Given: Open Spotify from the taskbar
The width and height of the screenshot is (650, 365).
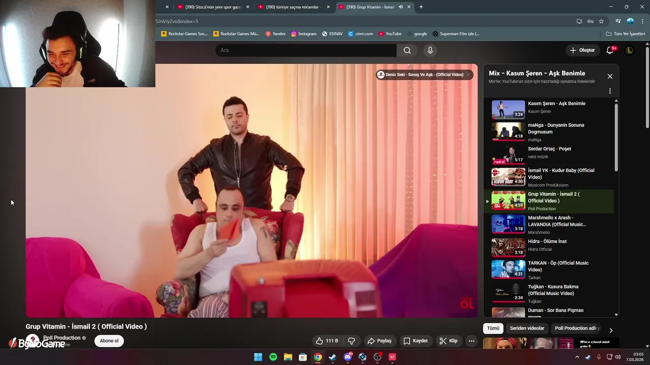Looking at the screenshot, I should 273,357.
